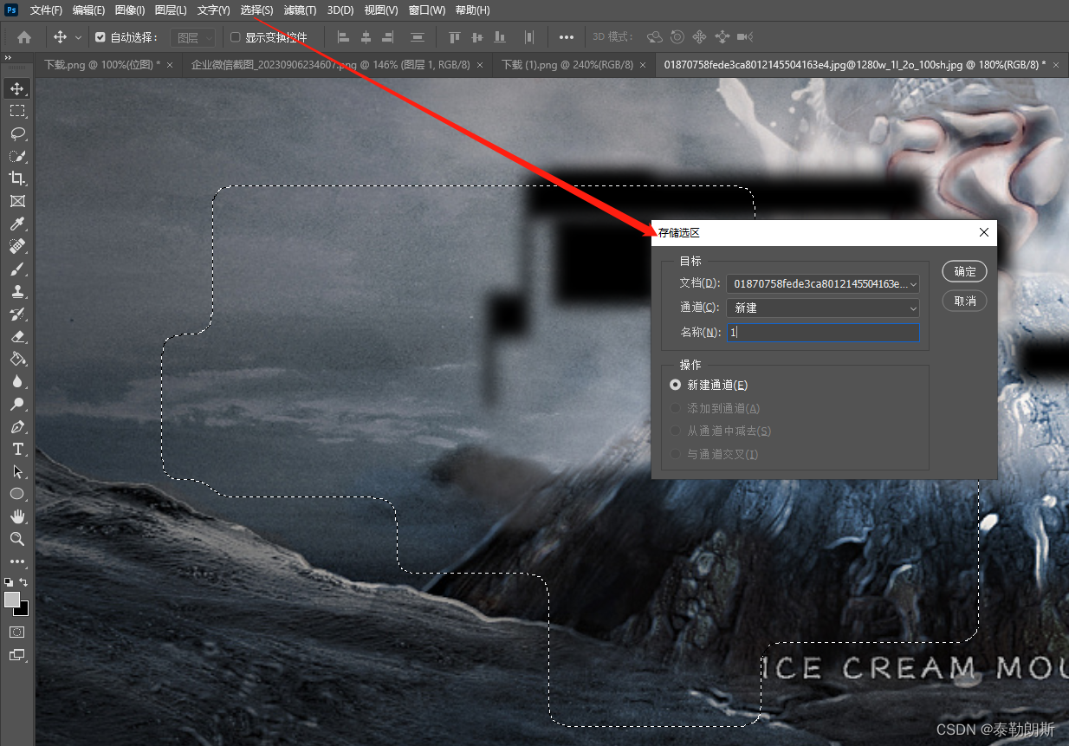Select the Hand tool

17,516
